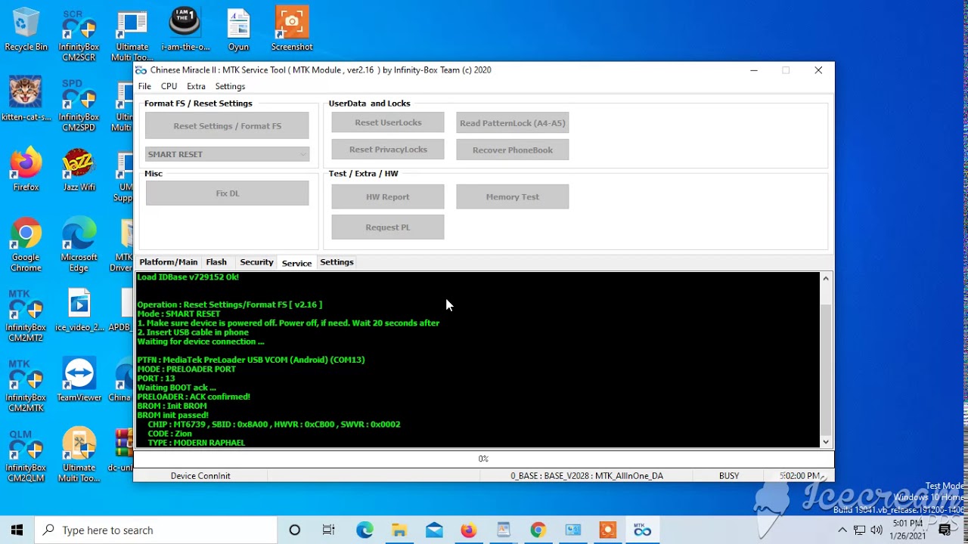Click Reset PrivacyLocks button
Screen dimensions: 968x544
[388, 150]
